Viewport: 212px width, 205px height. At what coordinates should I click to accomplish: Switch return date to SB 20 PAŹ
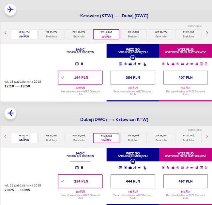[x=24, y=138]
